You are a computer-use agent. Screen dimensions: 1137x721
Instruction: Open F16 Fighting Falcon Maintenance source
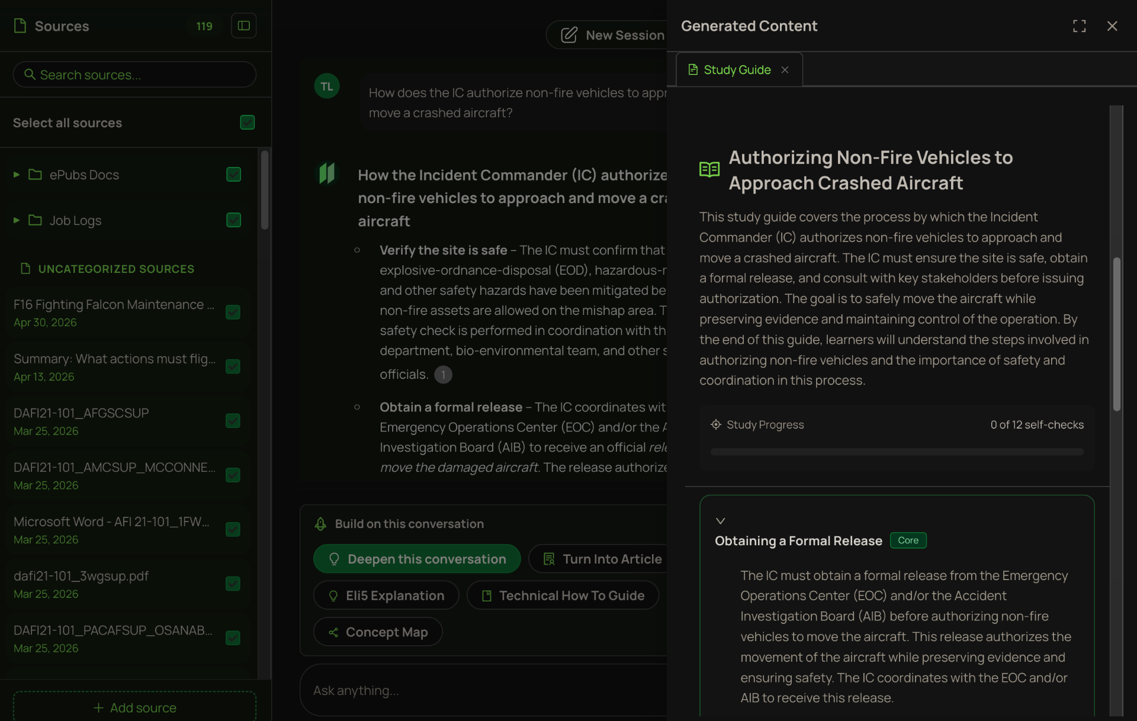[x=114, y=313]
